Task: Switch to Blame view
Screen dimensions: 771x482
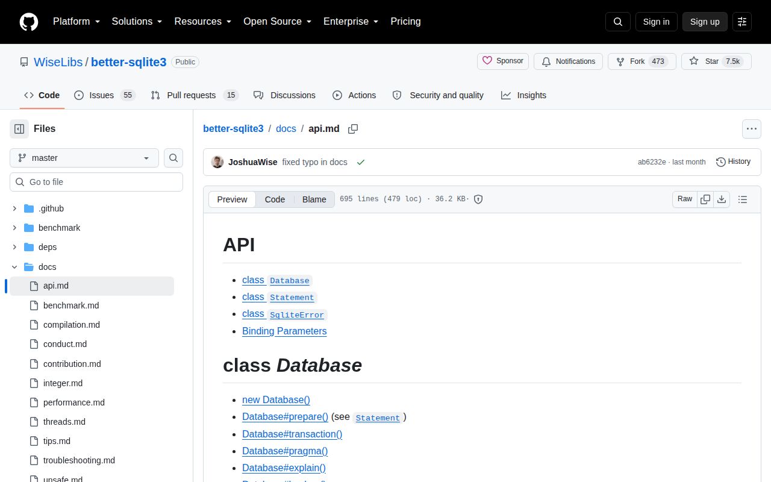Action: 314,199
